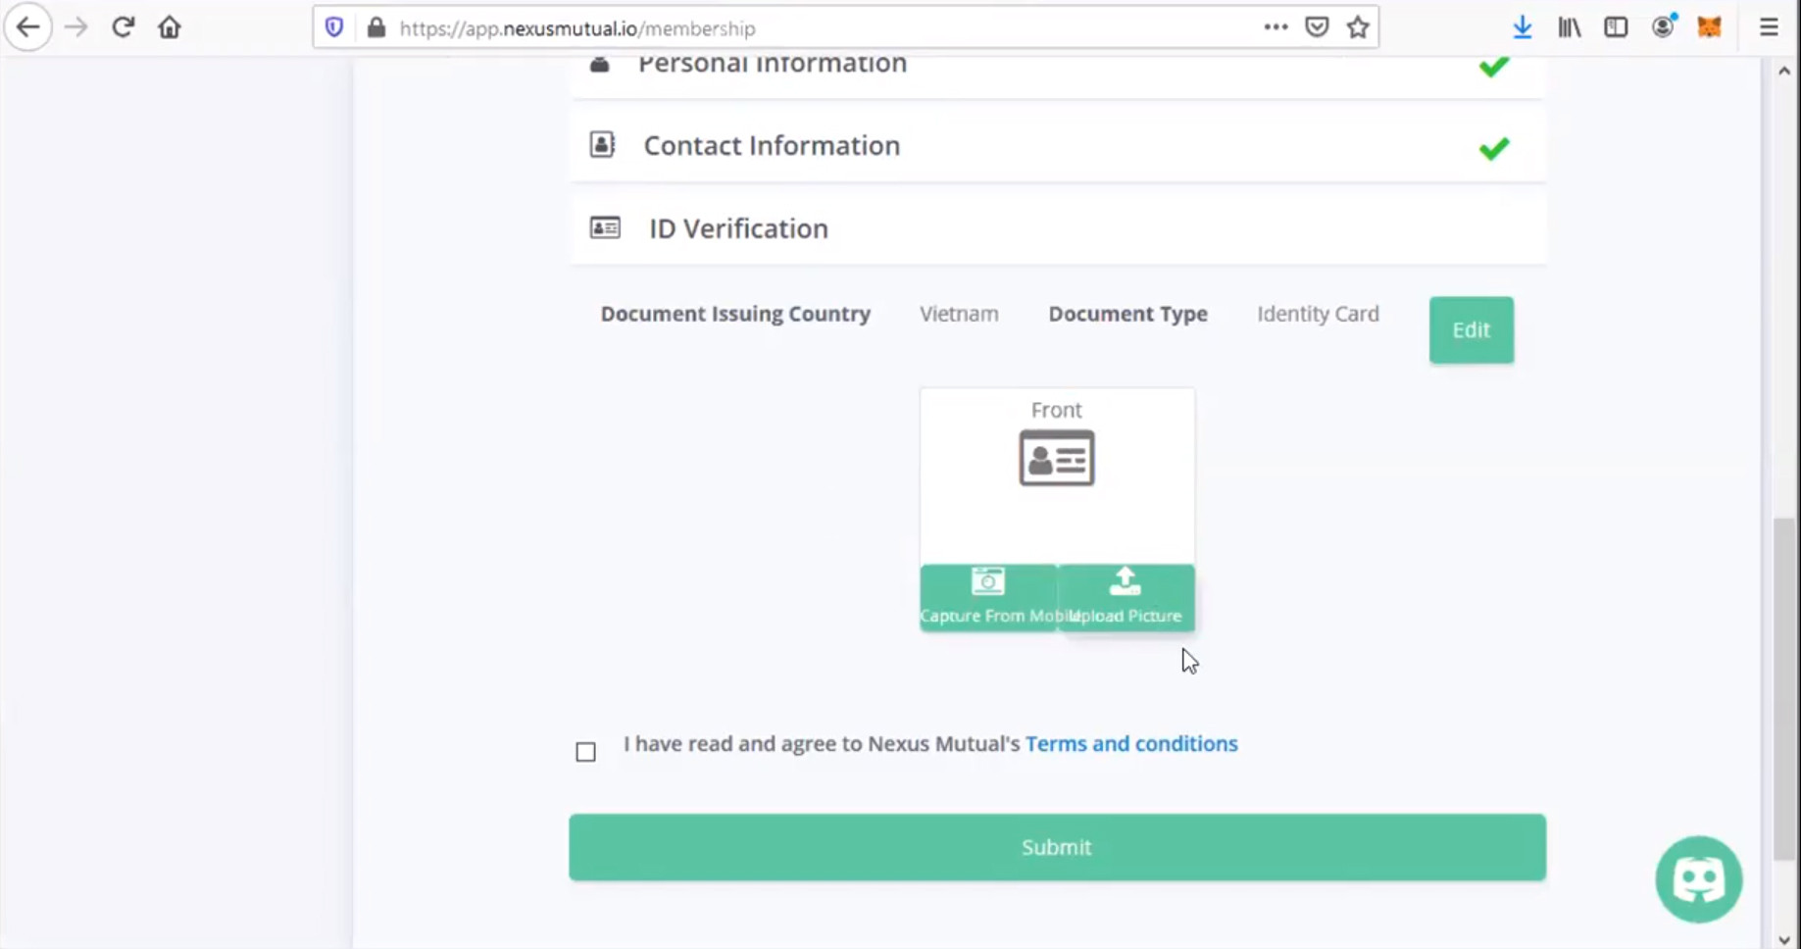
Task: Click the Document Type label
Action: (x=1127, y=314)
